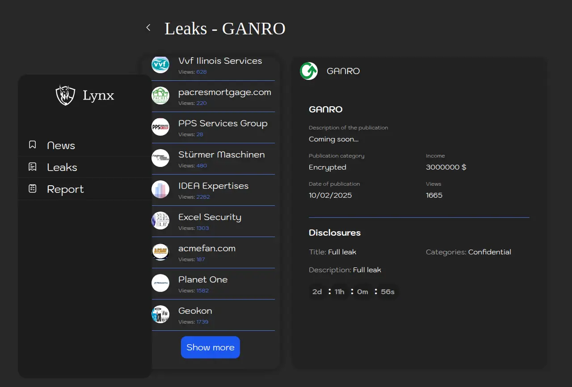Viewport: 572px width, 387px height.
Task: Open the Leaks menu item
Action: pyautogui.click(x=62, y=167)
